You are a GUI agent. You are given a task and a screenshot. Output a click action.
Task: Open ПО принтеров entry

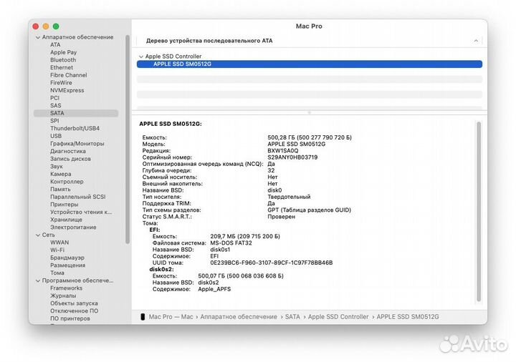70,318
